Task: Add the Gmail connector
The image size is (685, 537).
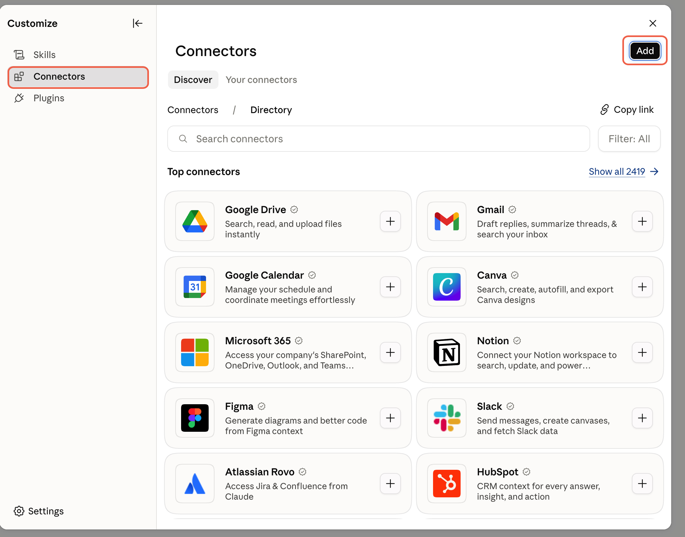Action: (x=642, y=221)
